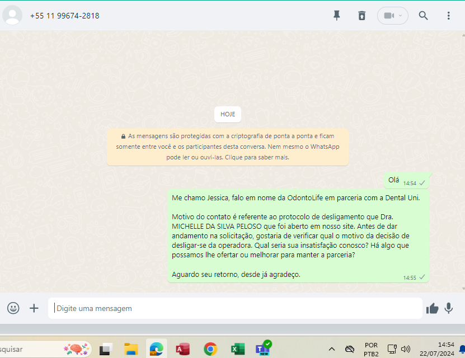Screen dimensions: 465x358
Task: Click the contact number +55 11 99674-2818
Action: (x=65, y=16)
